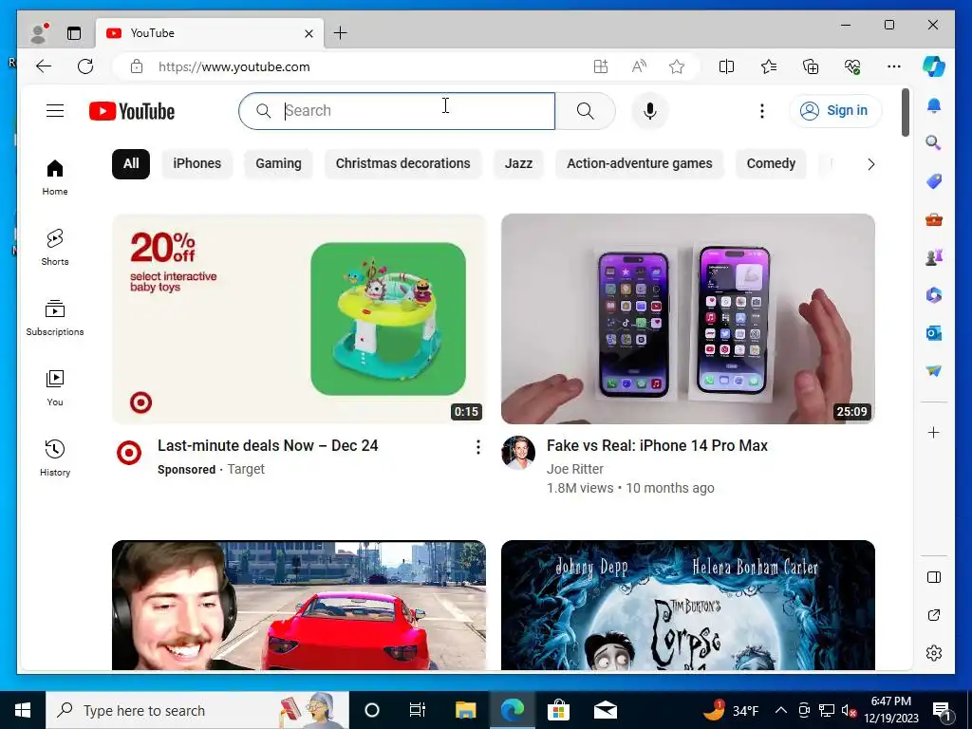Click Joe Ritter channel avatar
The image size is (972, 729).
click(x=518, y=453)
